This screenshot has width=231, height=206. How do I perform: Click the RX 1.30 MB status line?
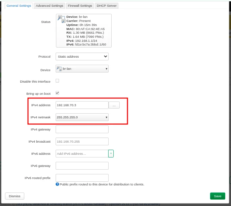click(85, 33)
